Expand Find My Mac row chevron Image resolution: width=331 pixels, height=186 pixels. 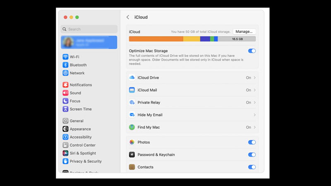click(x=254, y=127)
